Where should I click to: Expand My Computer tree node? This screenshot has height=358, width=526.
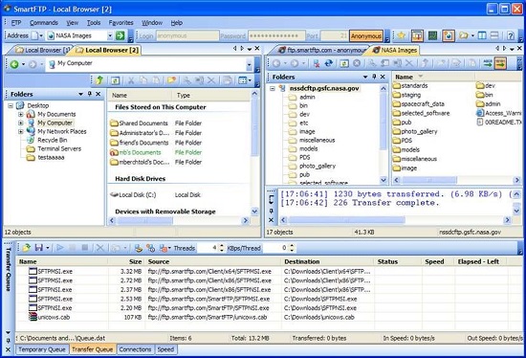tap(21, 123)
